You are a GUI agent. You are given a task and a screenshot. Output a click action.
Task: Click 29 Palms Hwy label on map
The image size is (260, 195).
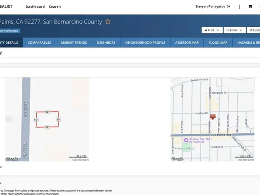[222, 135]
